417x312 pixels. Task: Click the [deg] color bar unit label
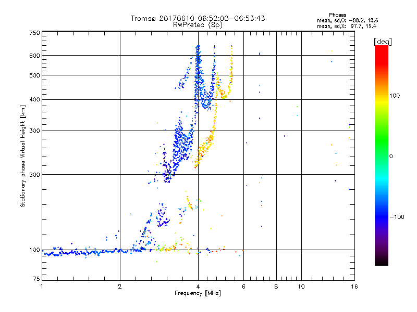(x=383, y=42)
